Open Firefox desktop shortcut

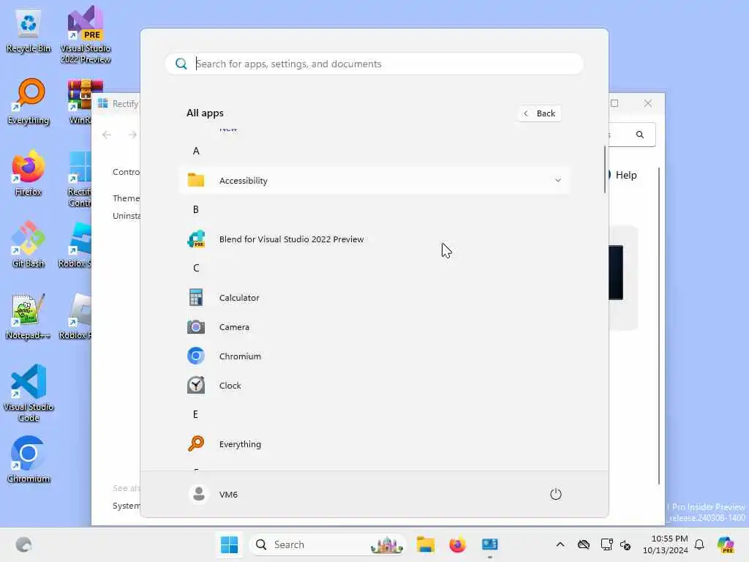29,173
